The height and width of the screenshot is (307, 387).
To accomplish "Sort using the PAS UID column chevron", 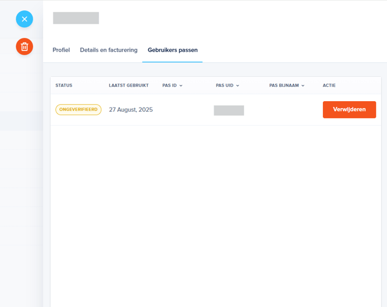I will (237, 85).
